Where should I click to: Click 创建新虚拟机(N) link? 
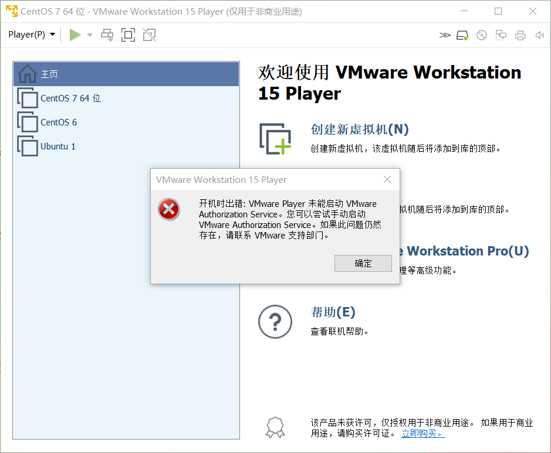[360, 130]
